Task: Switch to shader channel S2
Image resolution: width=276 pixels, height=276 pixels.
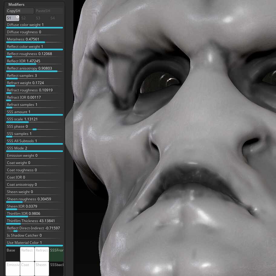Action: pyautogui.click(x=24, y=18)
